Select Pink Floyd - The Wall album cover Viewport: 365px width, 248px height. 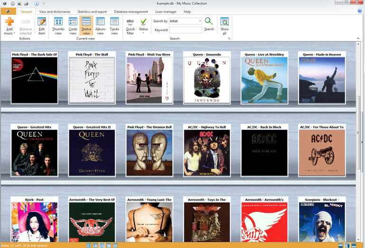[92, 77]
